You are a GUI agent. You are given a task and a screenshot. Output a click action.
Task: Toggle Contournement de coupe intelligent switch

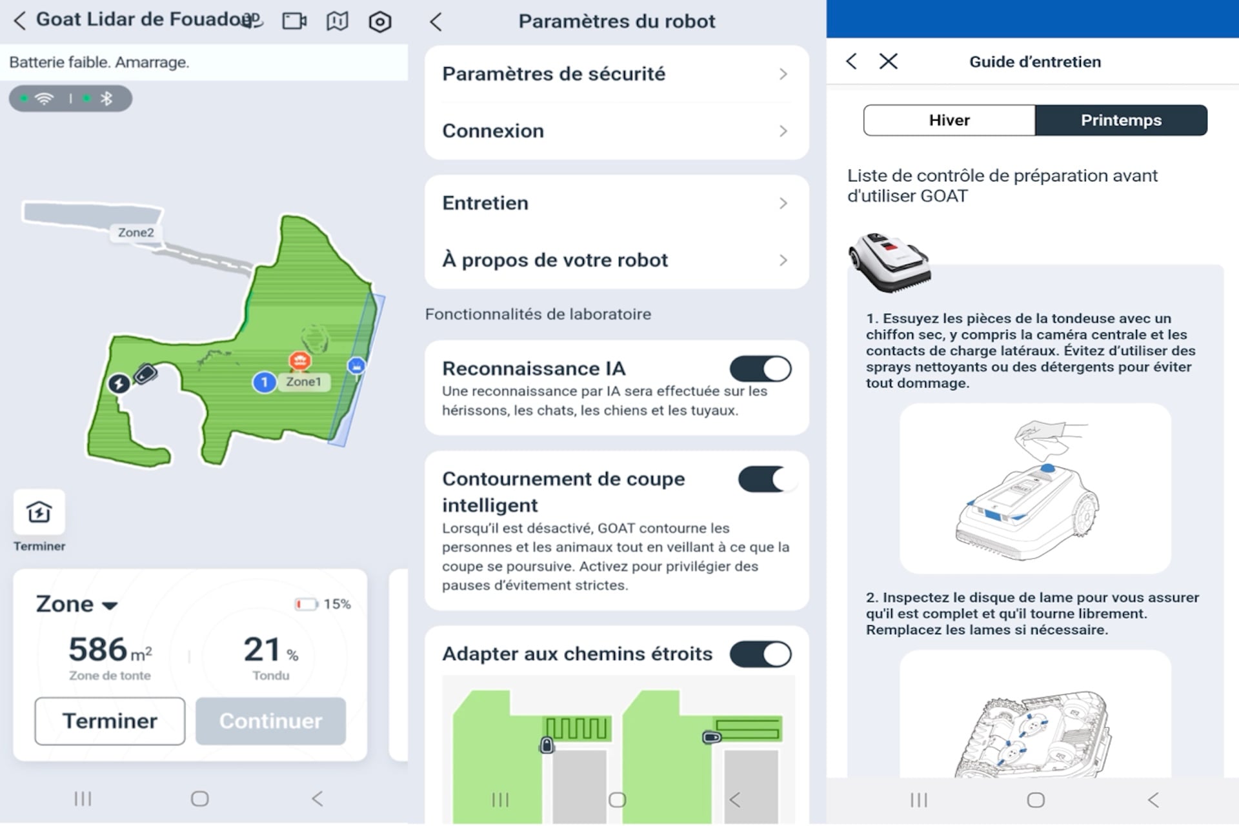[x=768, y=479]
